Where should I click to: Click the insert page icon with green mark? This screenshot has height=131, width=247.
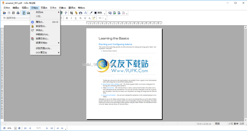(115, 13)
